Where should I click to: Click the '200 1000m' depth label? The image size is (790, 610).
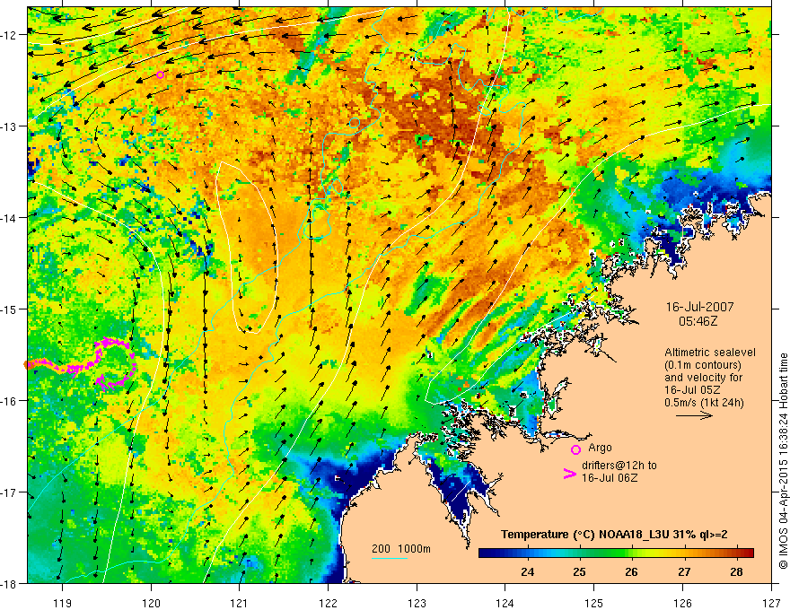(x=401, y=549)
